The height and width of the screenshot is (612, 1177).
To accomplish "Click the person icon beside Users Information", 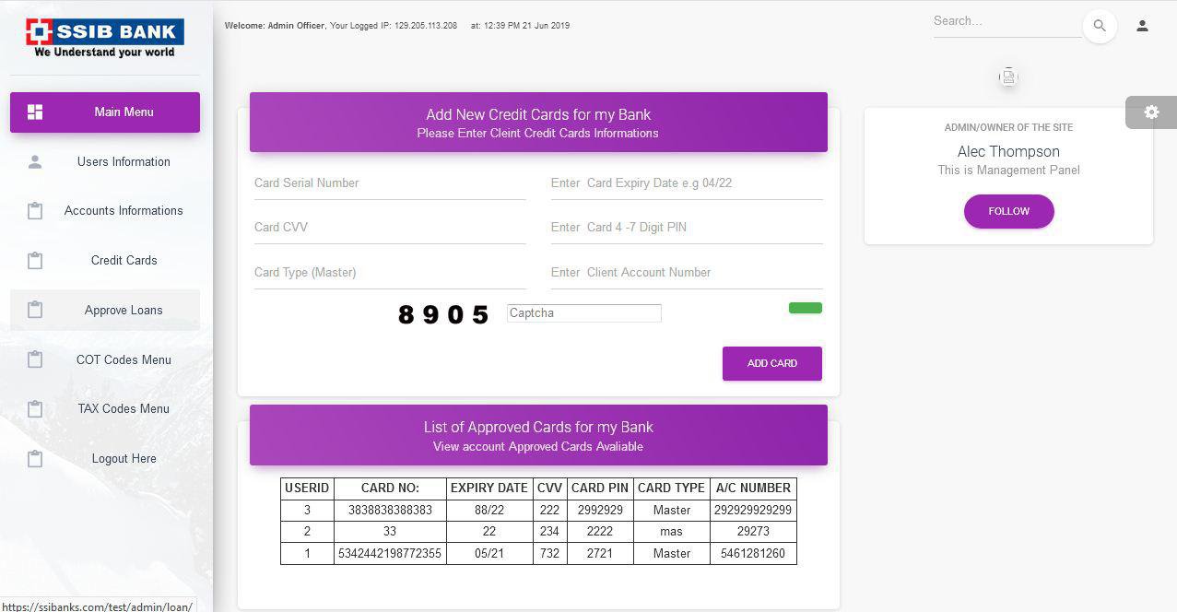I will point(35,161).
